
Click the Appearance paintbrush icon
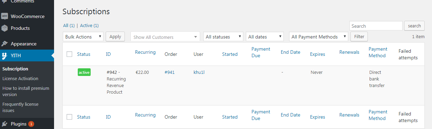[5, 44]
